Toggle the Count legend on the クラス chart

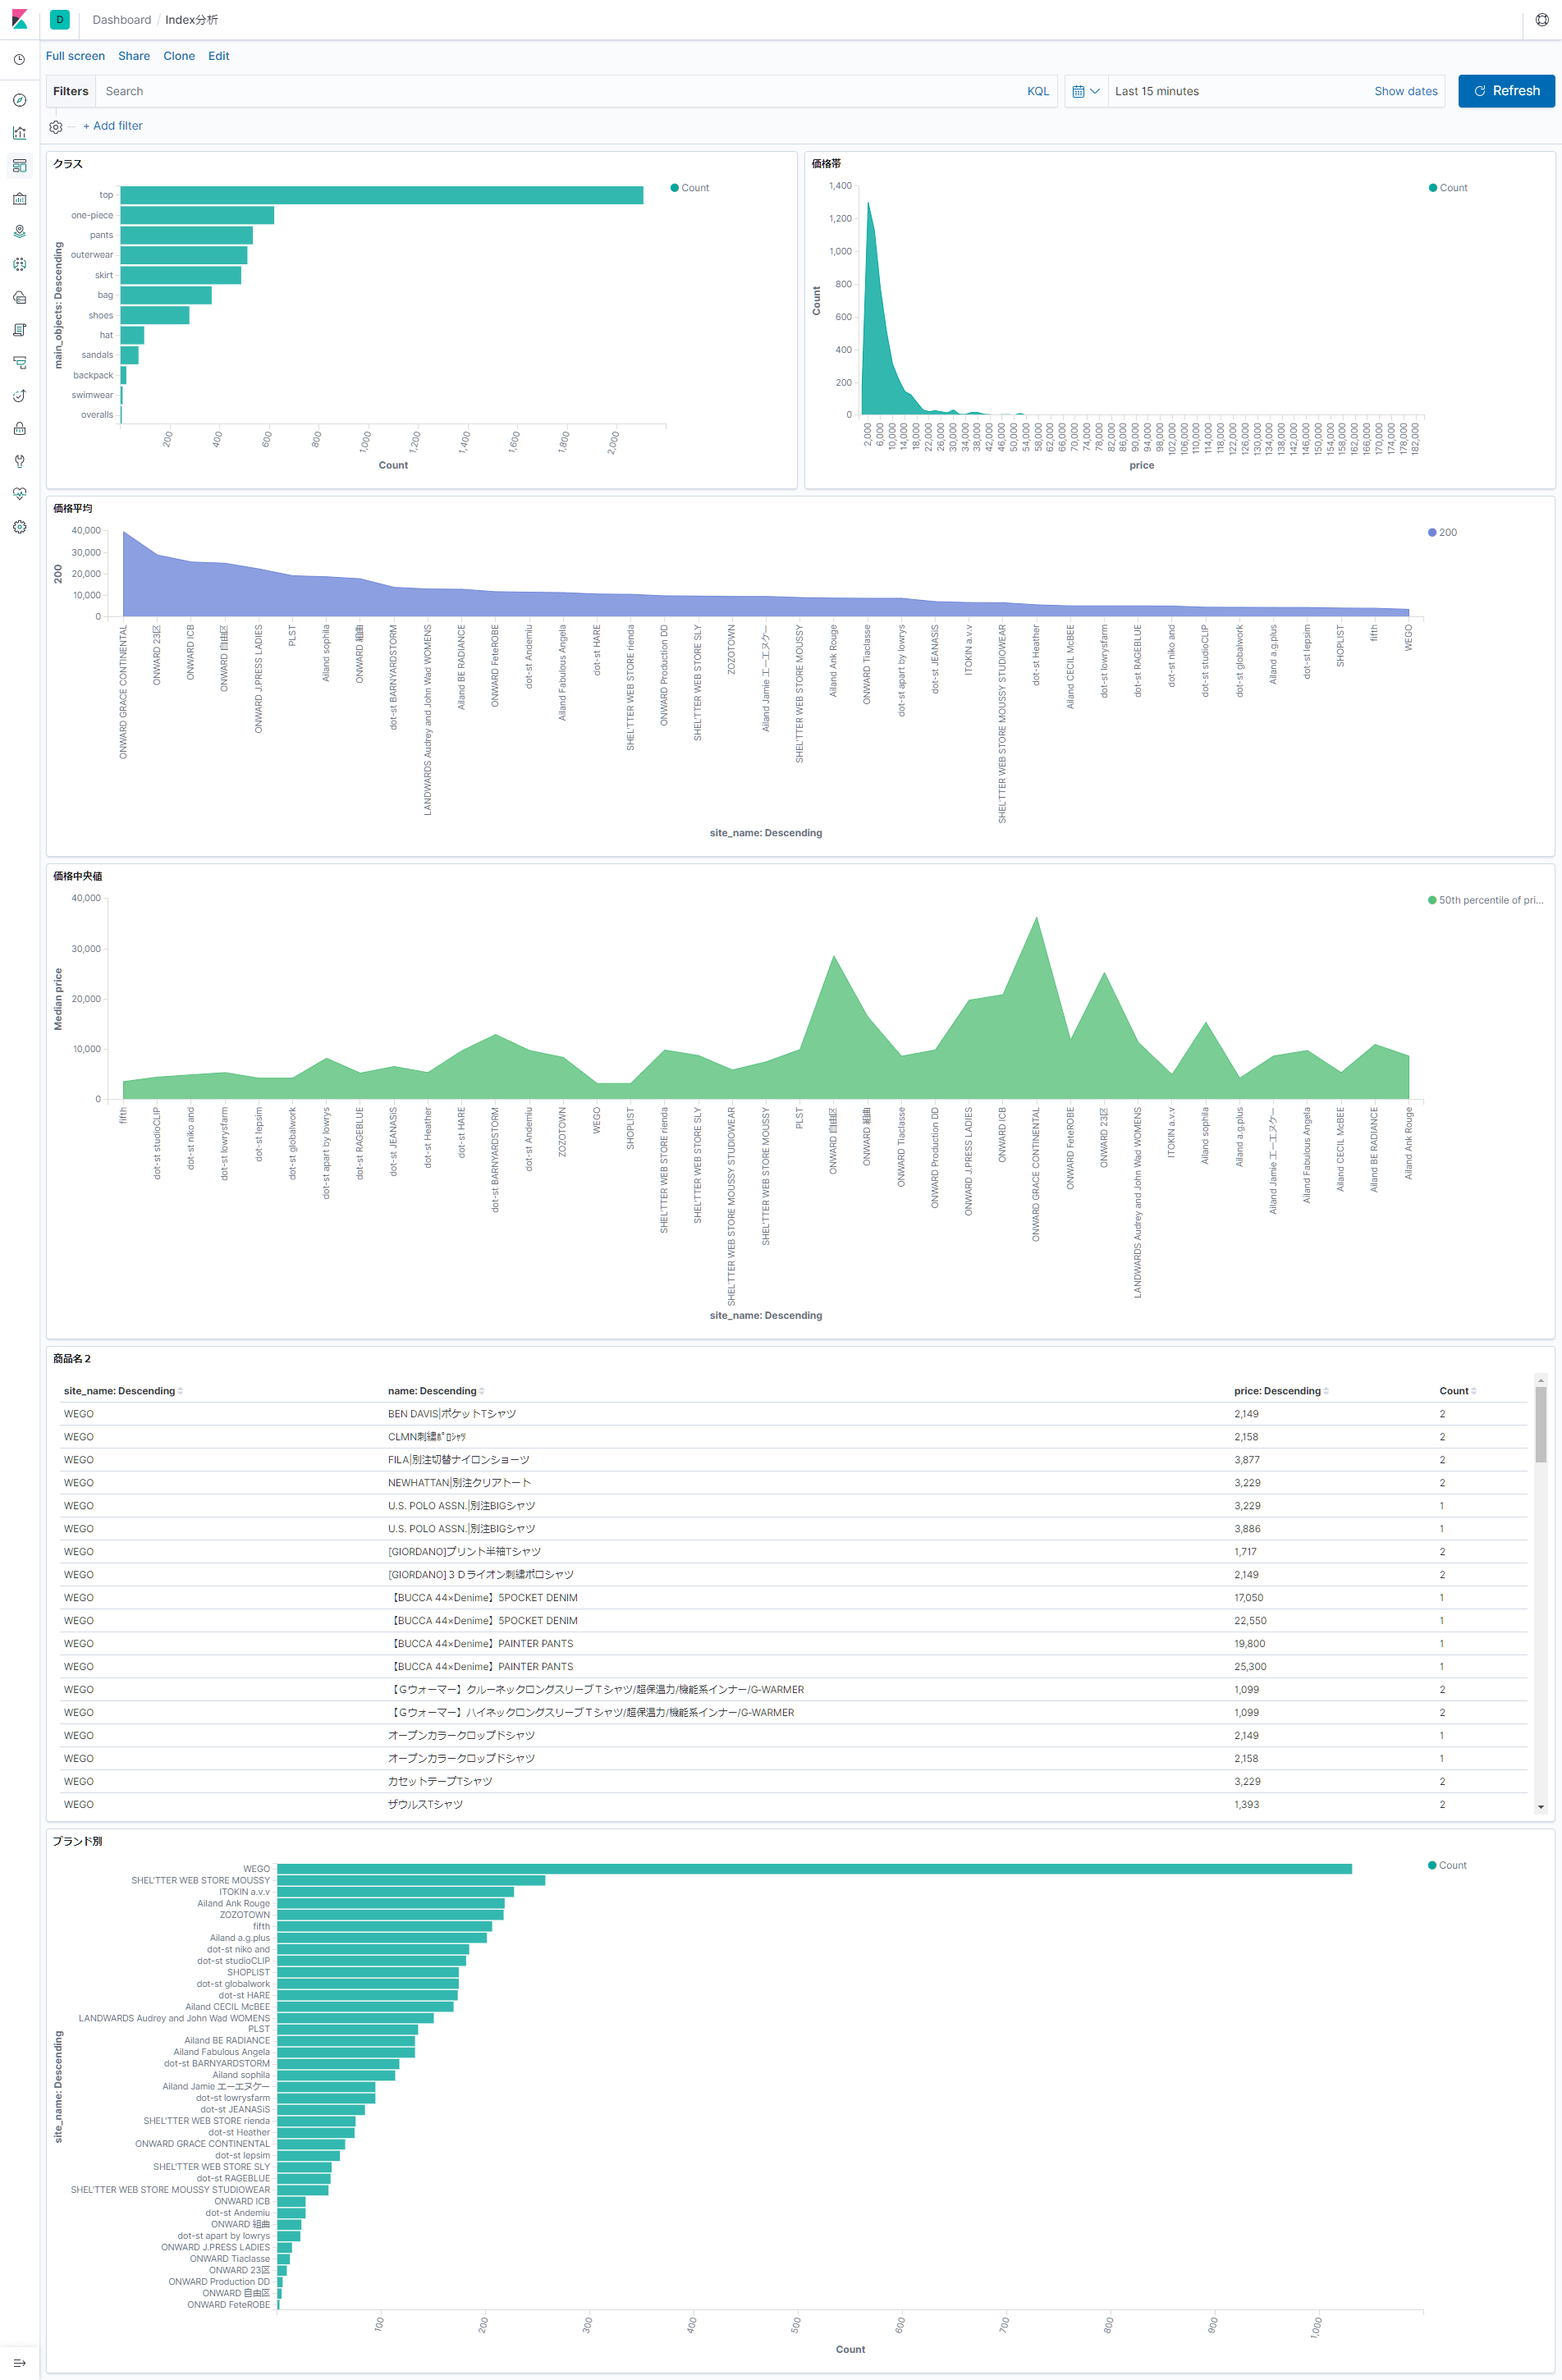(689, 187)
